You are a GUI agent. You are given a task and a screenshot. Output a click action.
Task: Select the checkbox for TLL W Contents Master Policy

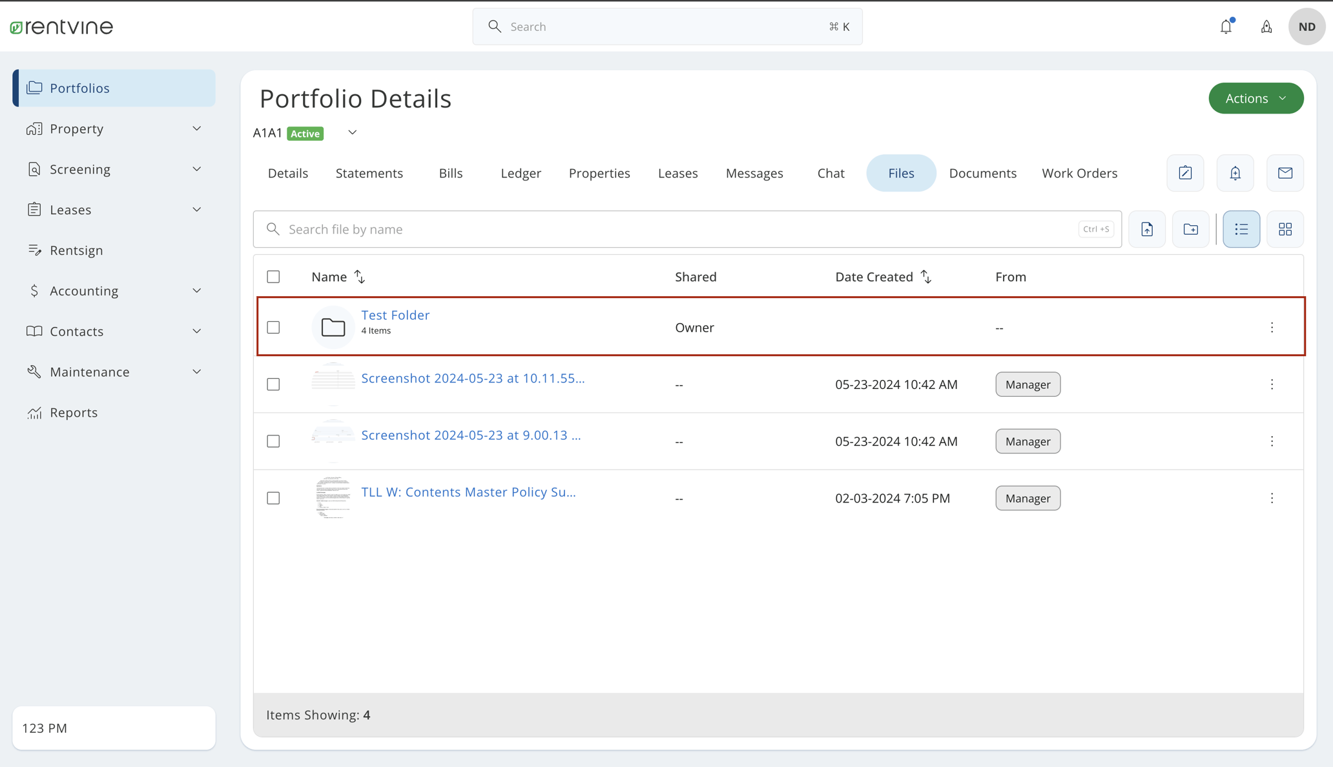click(x=273, y=498)
